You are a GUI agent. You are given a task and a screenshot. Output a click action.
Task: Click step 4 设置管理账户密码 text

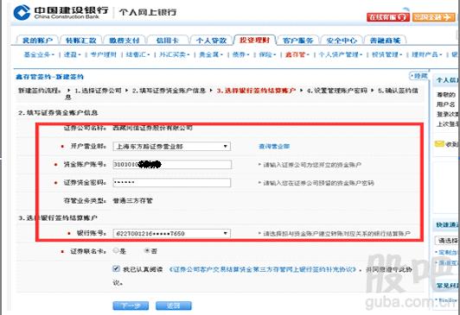[336, 91]
